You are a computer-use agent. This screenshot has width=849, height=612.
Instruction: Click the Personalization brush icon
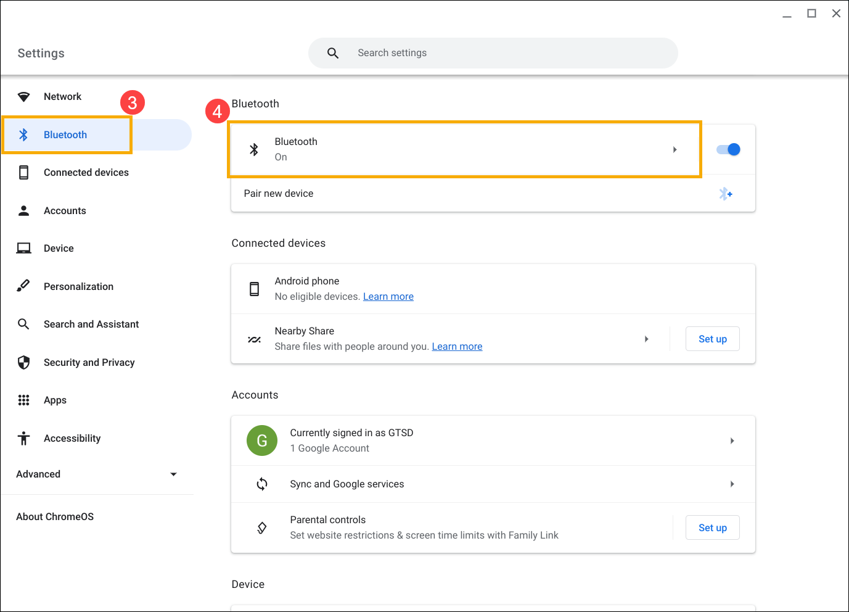click(x=23, y=286)
